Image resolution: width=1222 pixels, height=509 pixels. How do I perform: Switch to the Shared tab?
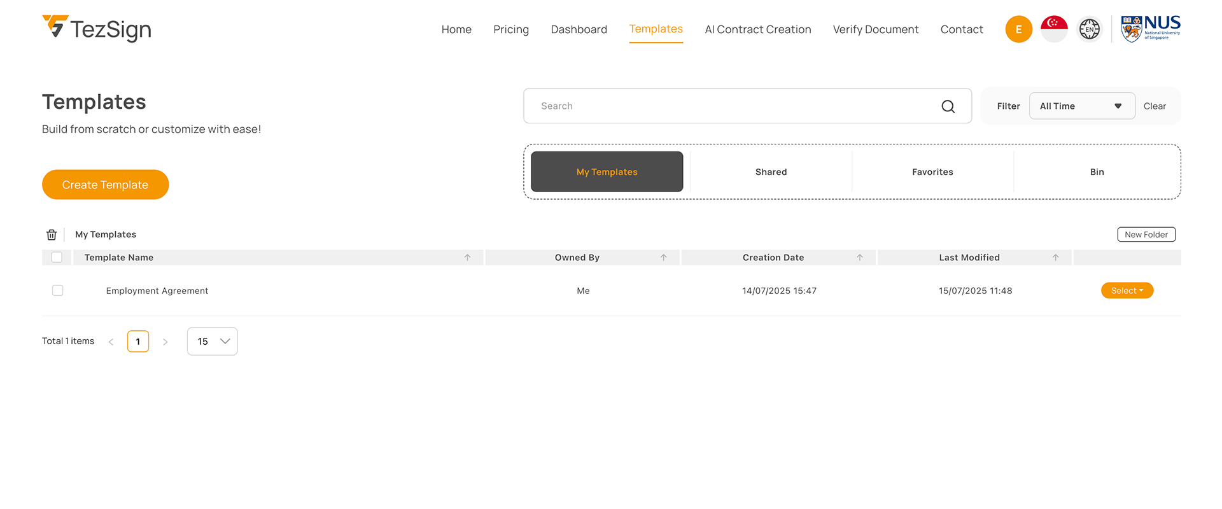(x=771, y=172)
